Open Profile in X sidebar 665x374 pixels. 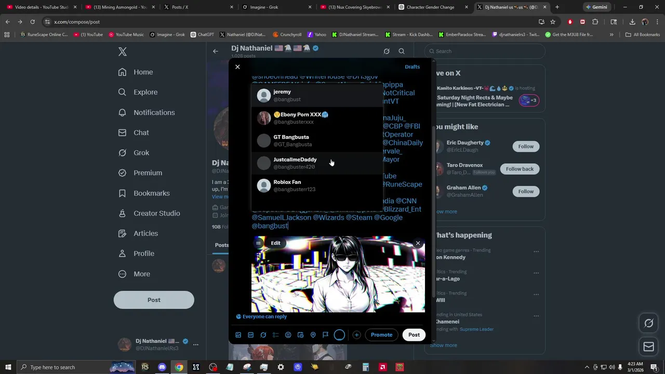click(x=136, y=253)
